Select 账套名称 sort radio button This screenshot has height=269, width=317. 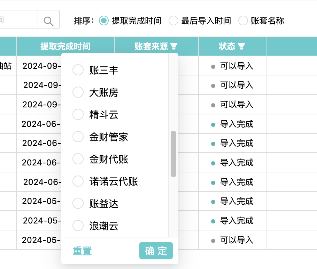pyautogui.click(x=243, y=21)
